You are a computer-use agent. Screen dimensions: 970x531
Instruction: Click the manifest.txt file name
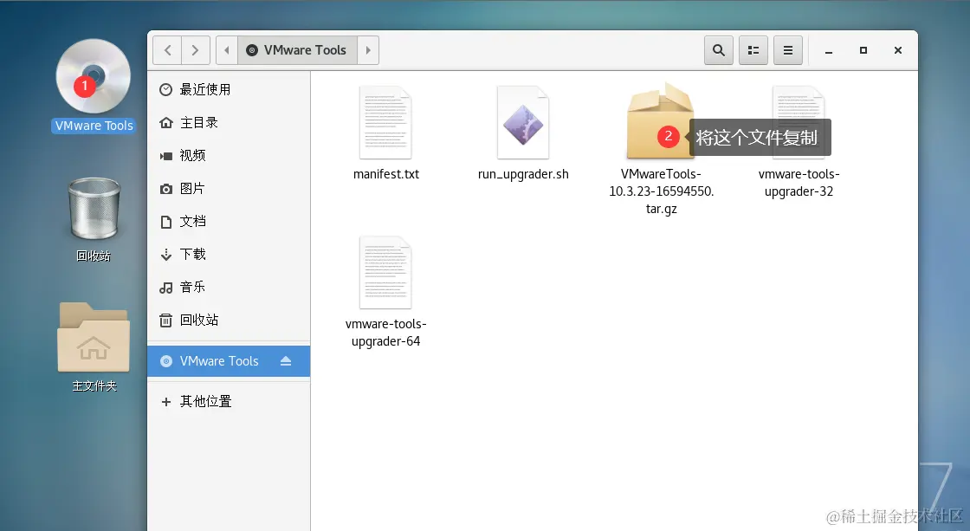(386, 174)
